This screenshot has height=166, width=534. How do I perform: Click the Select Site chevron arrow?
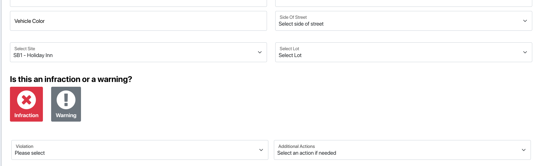click(x=260, y=52)
